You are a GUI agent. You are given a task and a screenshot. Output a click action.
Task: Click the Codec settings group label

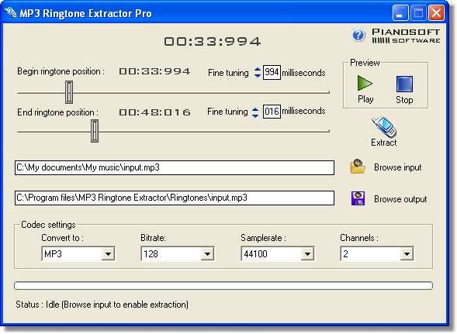[x=48, y=225]
